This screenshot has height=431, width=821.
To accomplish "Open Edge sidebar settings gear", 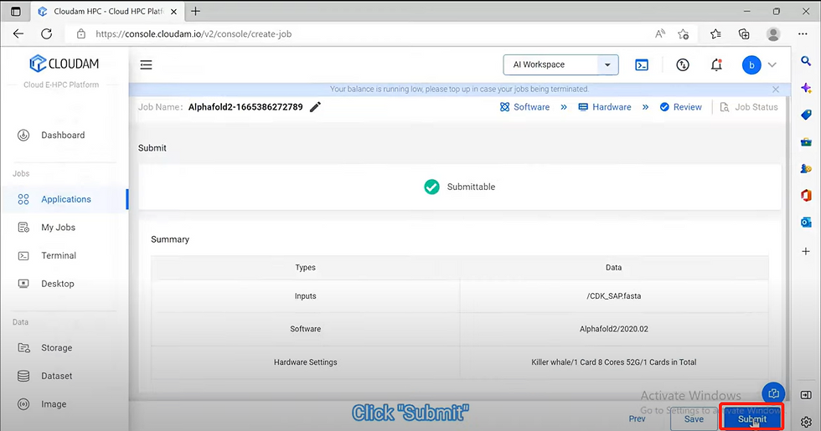I will pyautogui.click(x=806, y=422).
